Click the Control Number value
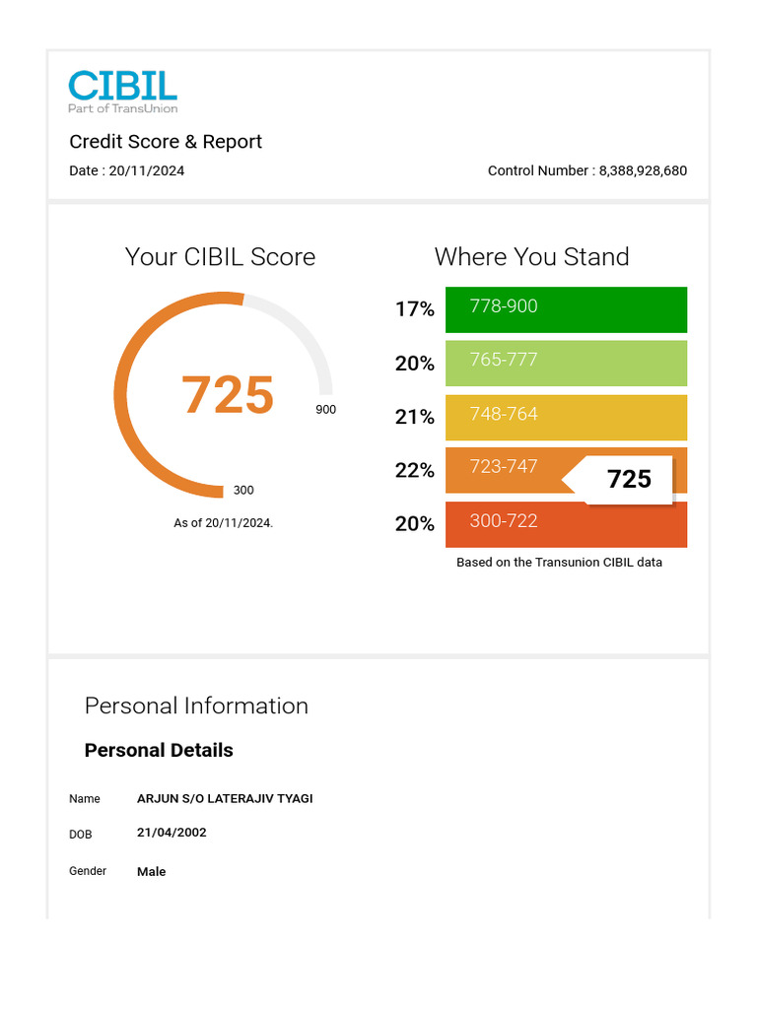 click(x=643, y=170)
